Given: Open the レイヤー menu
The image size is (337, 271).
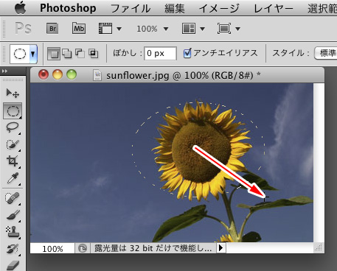Looking at the screenshot, I should pos(274,8).
